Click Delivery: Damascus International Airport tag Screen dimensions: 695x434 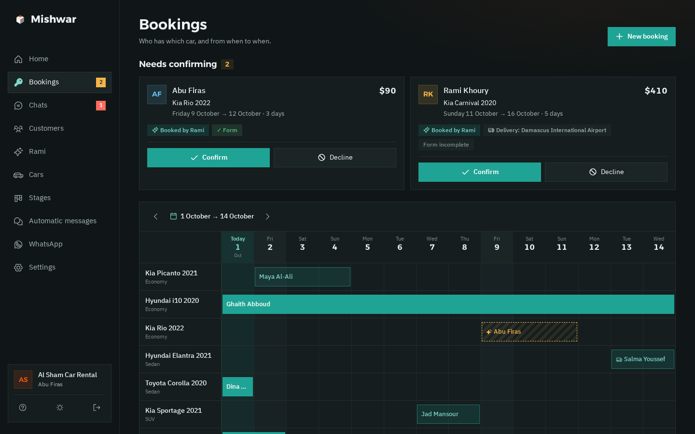pyautogui.click(x=547, y=130)
